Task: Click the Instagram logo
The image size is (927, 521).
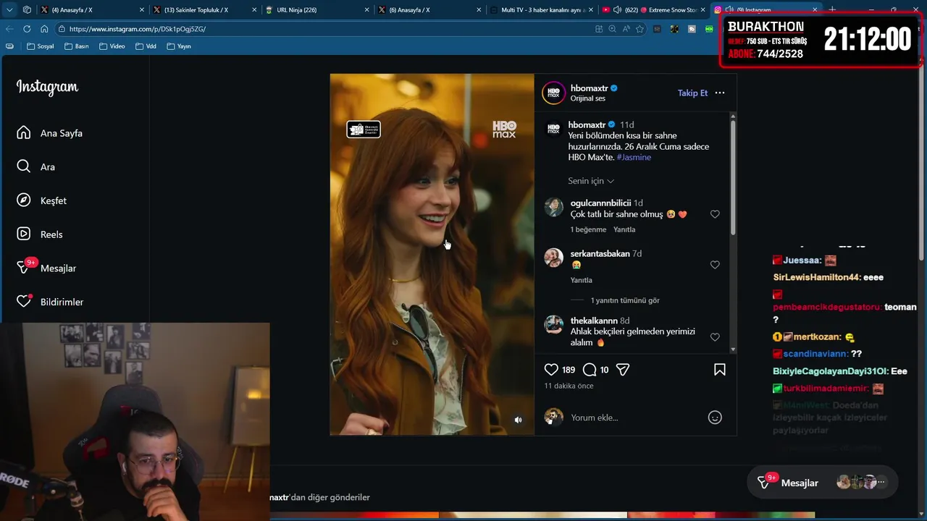Action: click(47, 87)
